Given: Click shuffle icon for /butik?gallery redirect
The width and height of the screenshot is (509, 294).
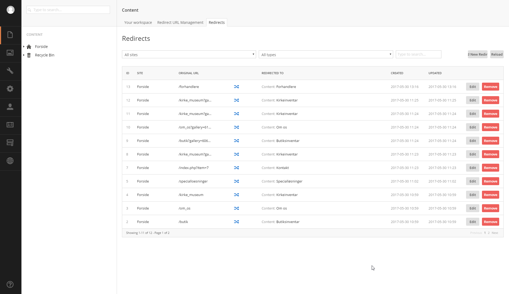Looking at the screenshot, I should (236, 141).
